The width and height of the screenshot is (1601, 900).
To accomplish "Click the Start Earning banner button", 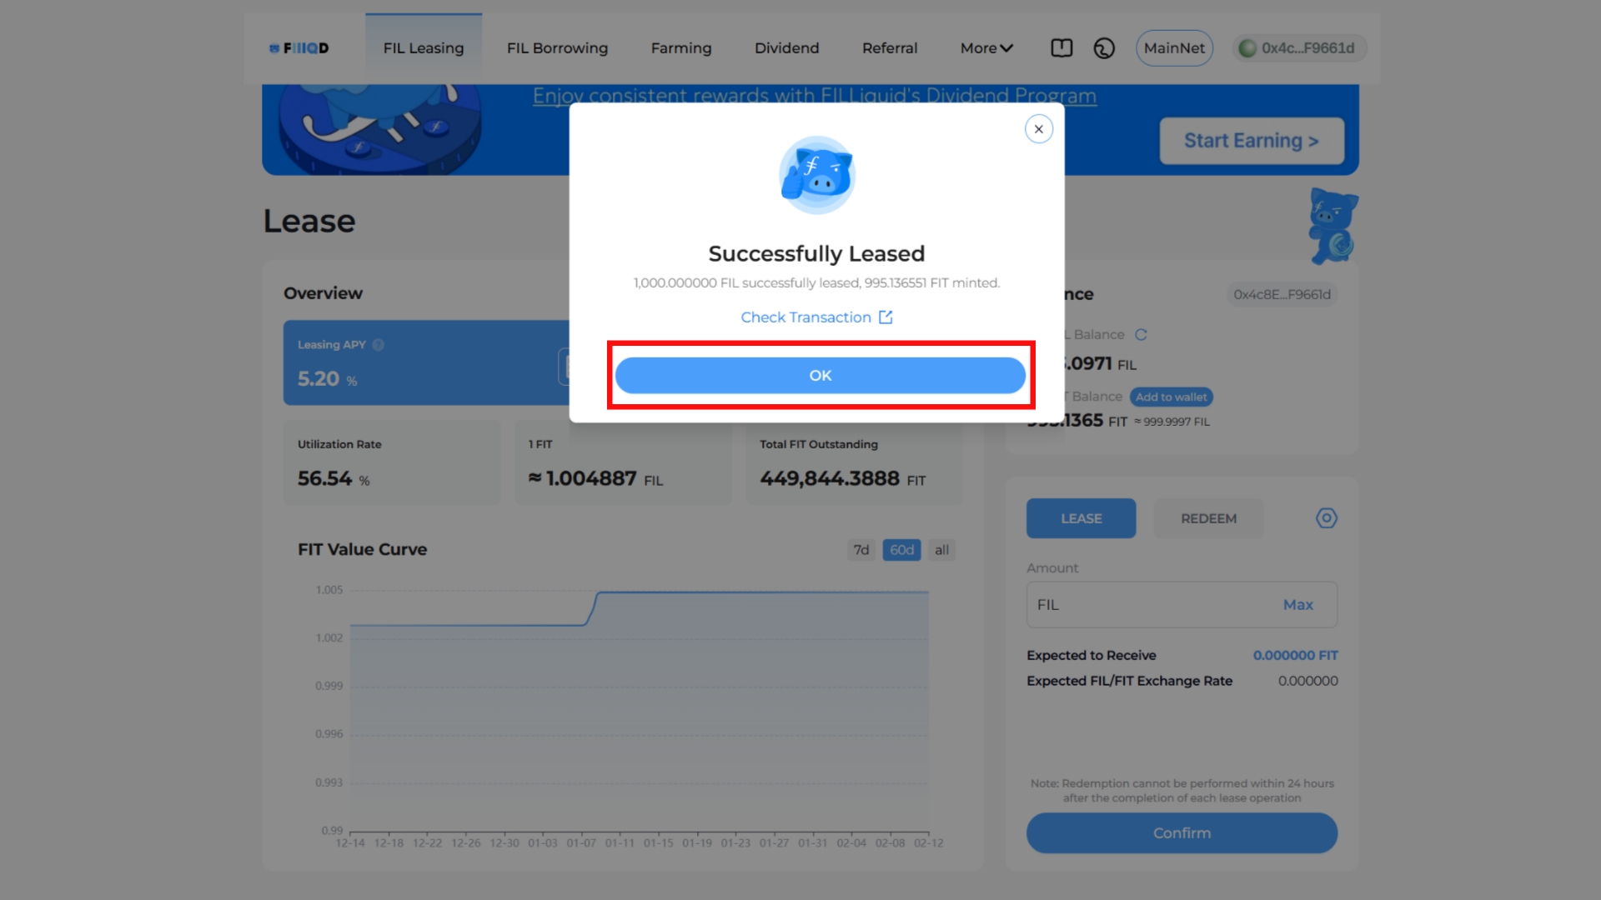I will pyautogui.click(x=1251, y=141).
